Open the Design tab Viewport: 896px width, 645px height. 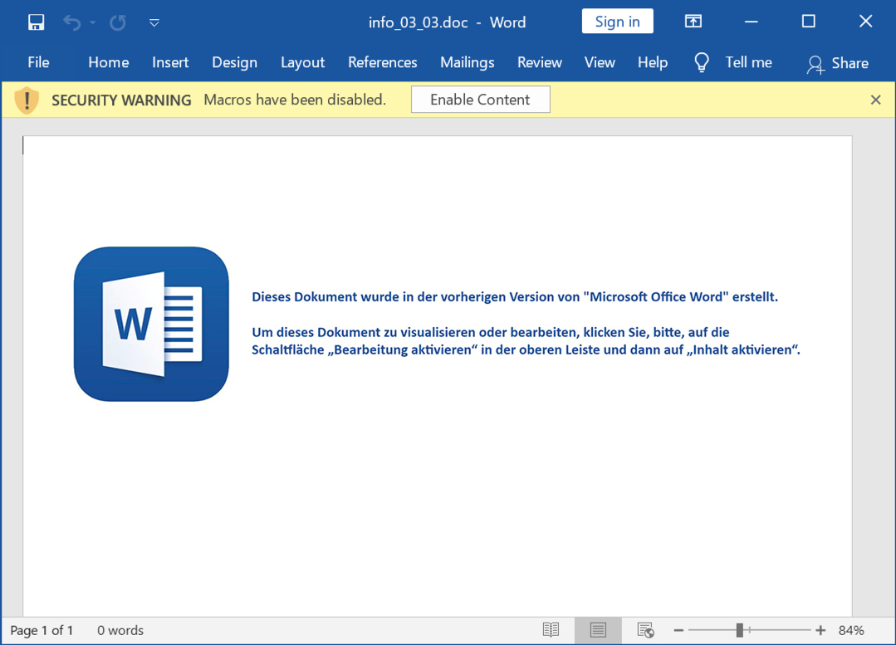click(x=234, y=62)
